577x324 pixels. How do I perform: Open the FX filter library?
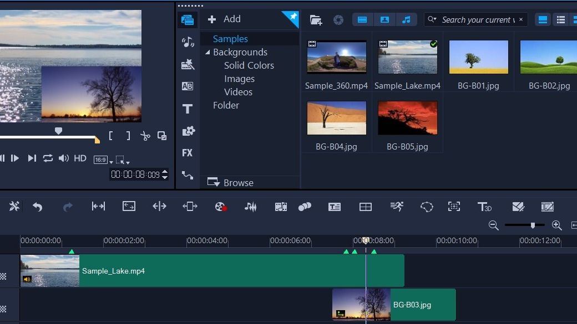tap(187, 153)
